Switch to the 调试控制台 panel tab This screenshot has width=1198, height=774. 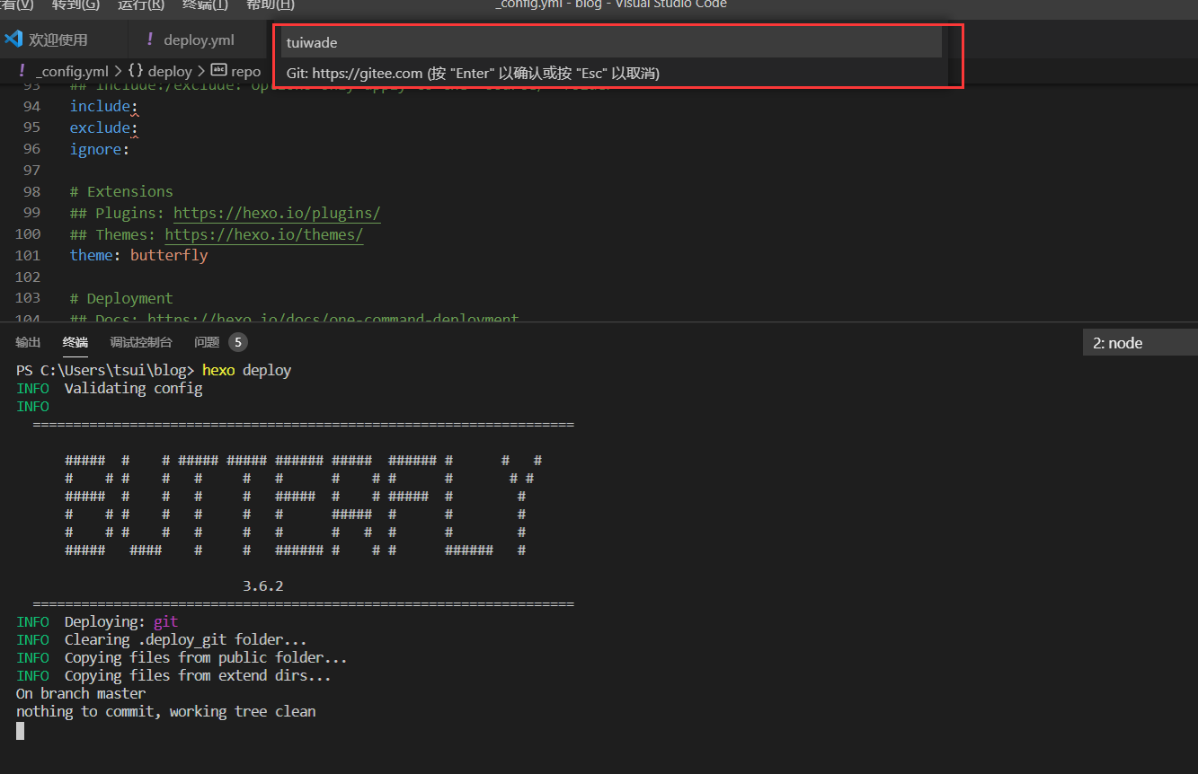141,342
